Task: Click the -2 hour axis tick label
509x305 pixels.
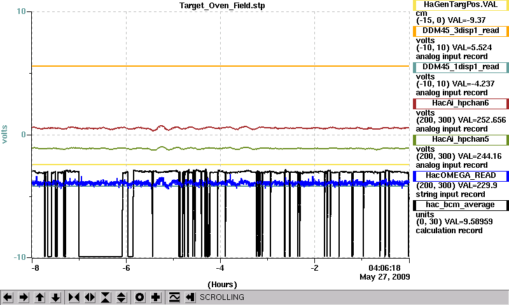Action: (314, 268)
